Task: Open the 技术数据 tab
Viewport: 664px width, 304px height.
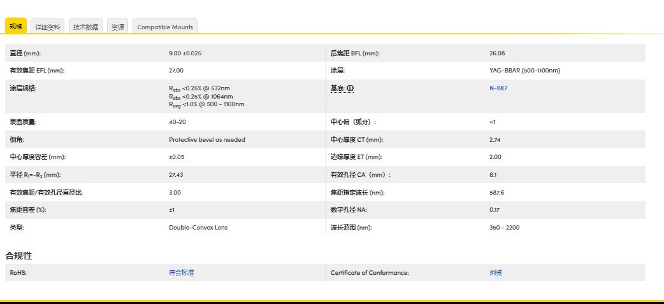Action: coord(85,27)
